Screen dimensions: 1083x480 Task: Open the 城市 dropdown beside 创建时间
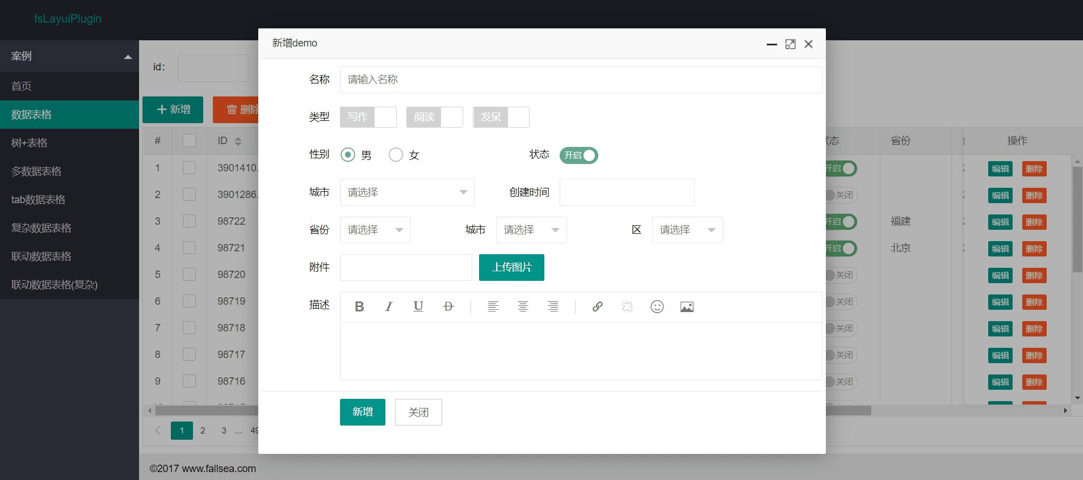pos(406,192)
